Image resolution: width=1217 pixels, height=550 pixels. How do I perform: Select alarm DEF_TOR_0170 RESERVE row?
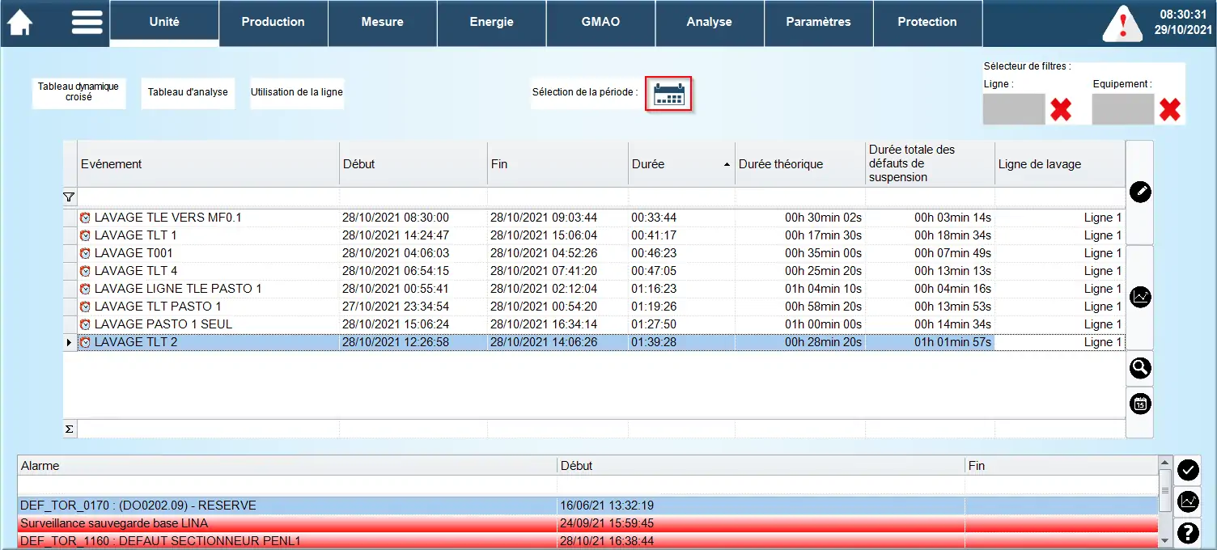(588, 506)
